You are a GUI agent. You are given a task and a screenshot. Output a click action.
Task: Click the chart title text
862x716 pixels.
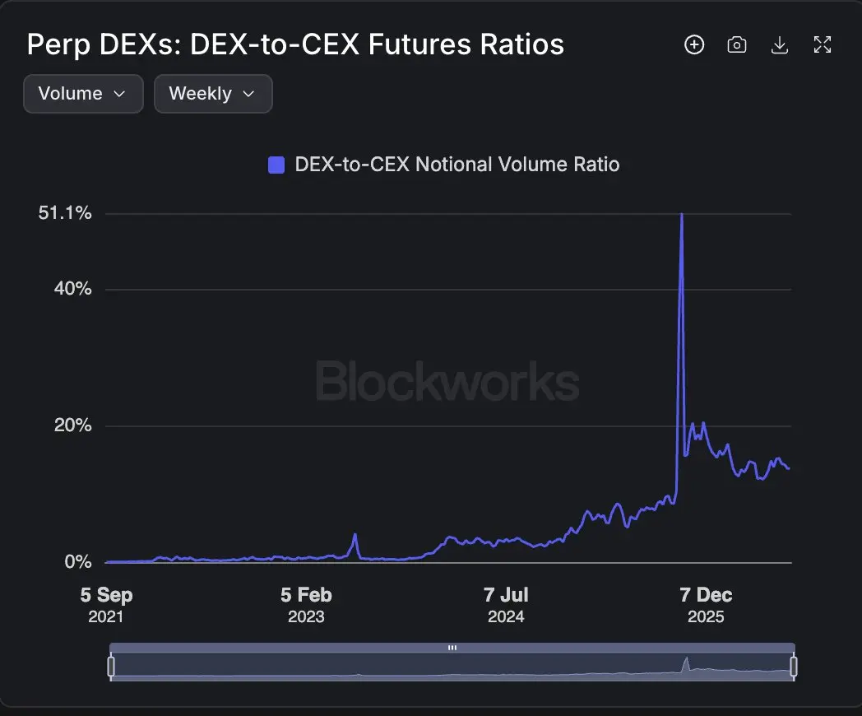pyautogui.click(x=295, y=45)
